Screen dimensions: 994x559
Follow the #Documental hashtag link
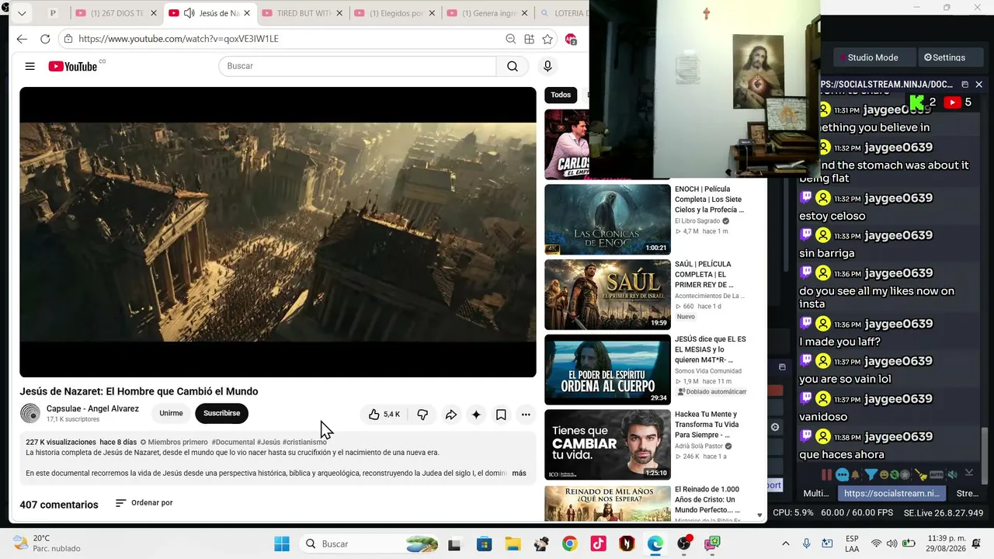[233, 442]
